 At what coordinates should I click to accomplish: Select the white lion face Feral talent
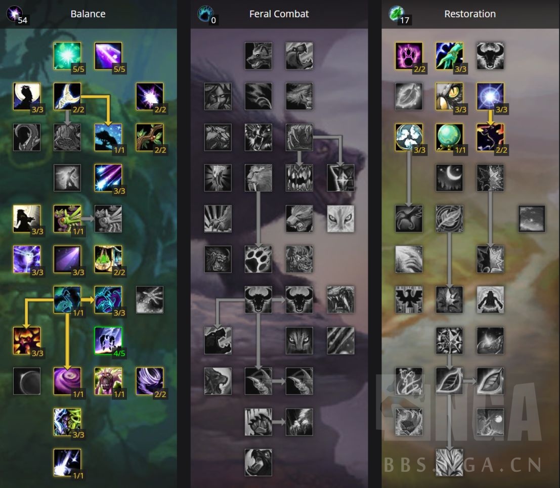pyautogui.click(x=341, y=218)
